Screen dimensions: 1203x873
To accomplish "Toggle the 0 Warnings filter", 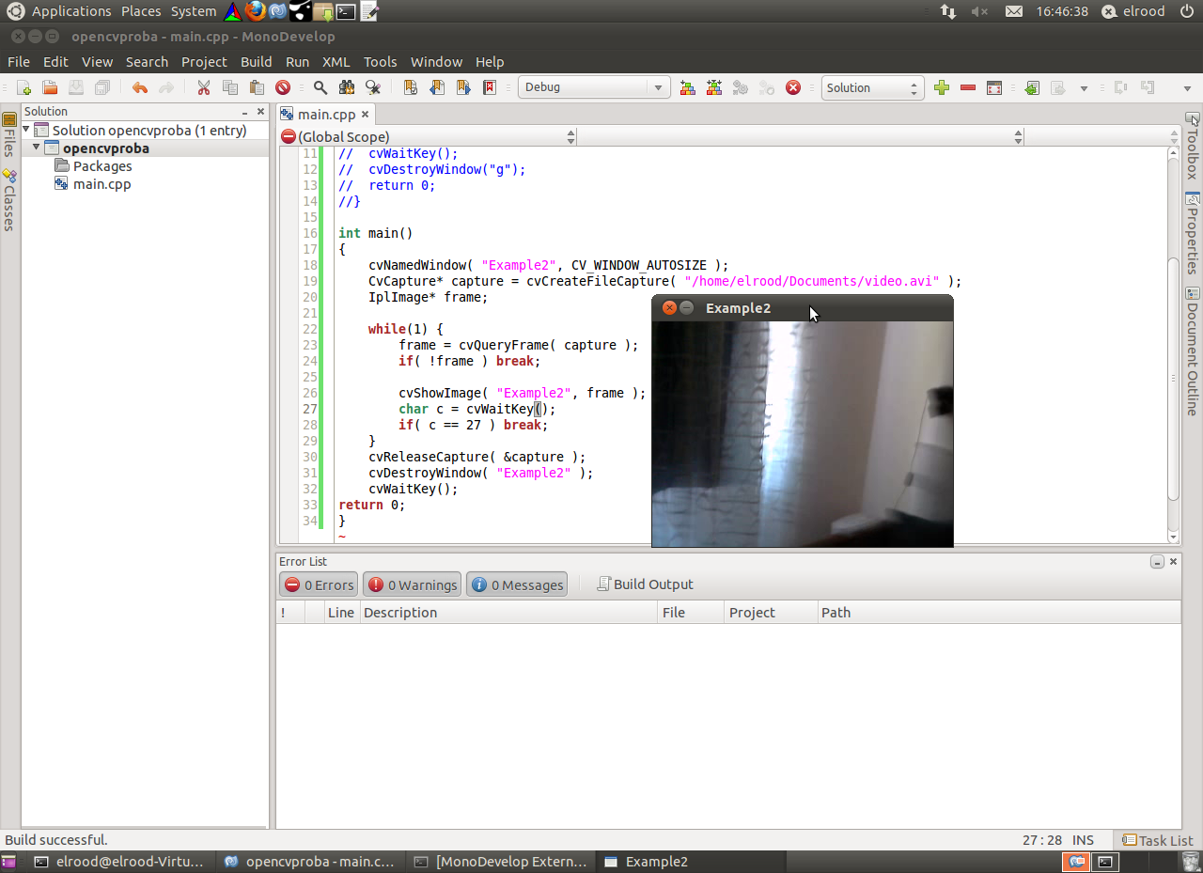I will point(412,585).
